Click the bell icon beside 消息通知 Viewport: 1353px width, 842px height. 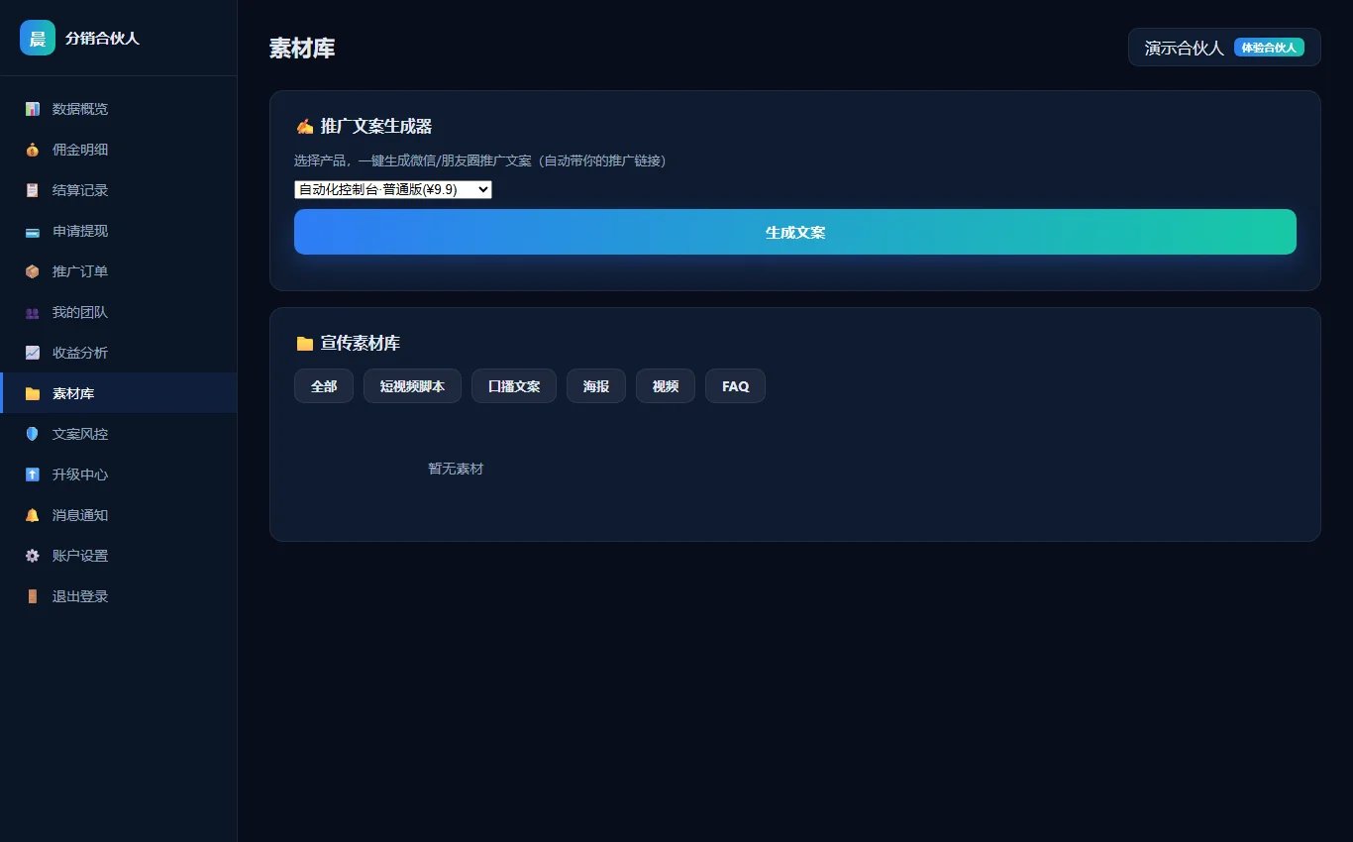pos(33,515)
